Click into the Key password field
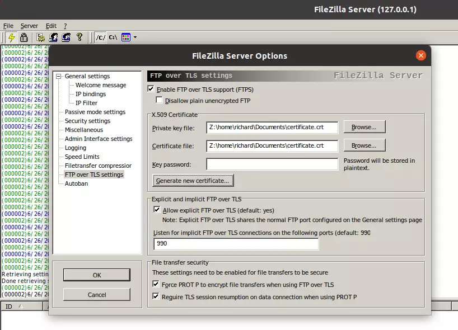Image resolution: width=458 pixels, height=330 pixels. pos(272,164)
